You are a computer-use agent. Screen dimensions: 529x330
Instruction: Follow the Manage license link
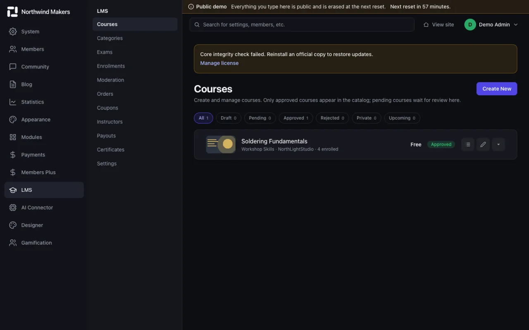219,63
